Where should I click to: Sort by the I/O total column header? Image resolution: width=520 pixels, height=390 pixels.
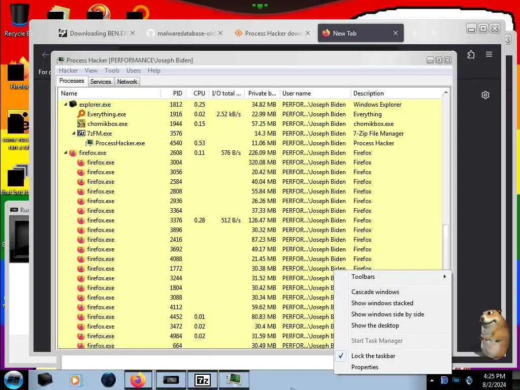tap(227, 93)
